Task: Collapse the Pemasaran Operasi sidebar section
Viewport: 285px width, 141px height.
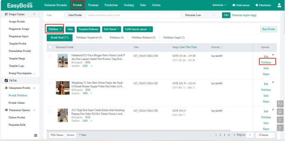Action: (34, 110)
